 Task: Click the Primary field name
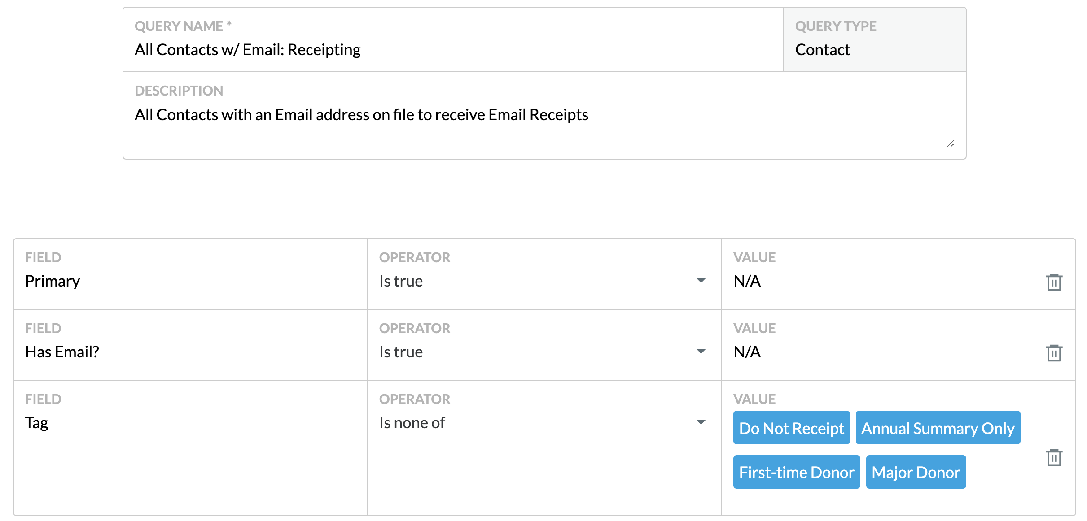click(x=53, y=281)
